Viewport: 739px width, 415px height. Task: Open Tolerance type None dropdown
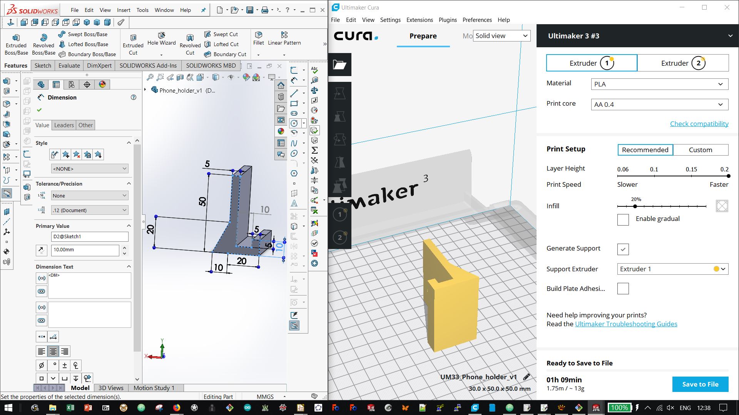pyautogui.click(x=90, y=196)
